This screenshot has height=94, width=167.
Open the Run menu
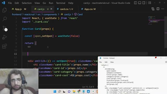tap(51, 3)
